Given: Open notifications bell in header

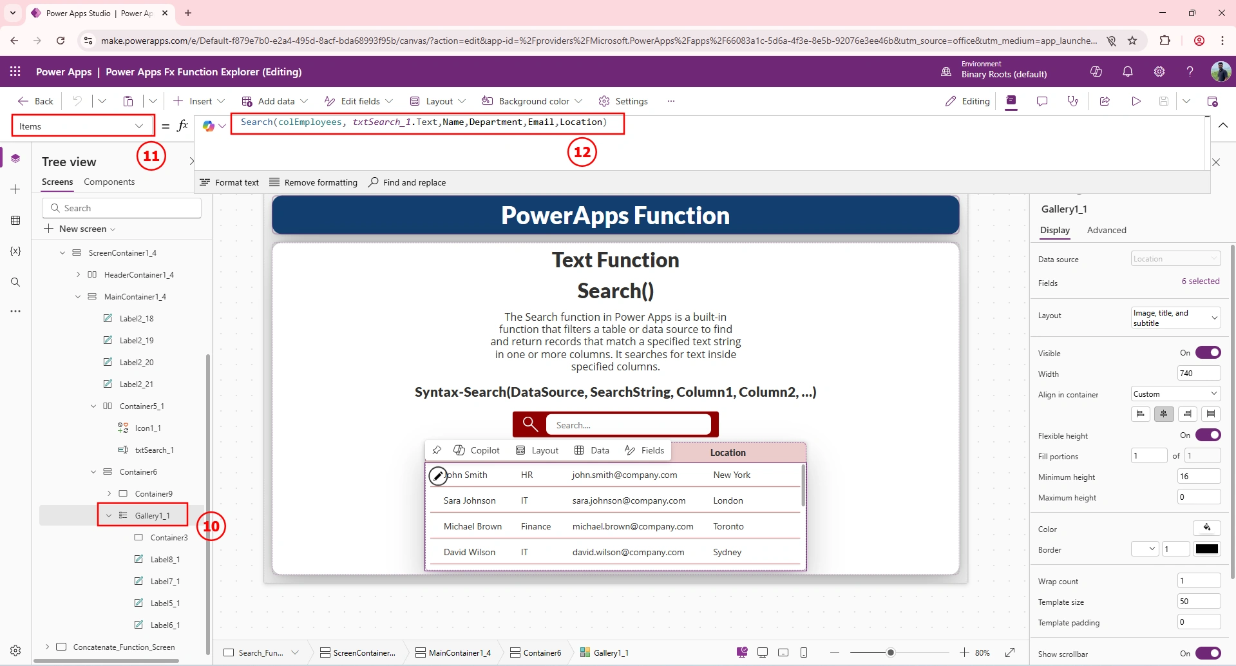Looking at the screenshot, I should click(1128, 71).
